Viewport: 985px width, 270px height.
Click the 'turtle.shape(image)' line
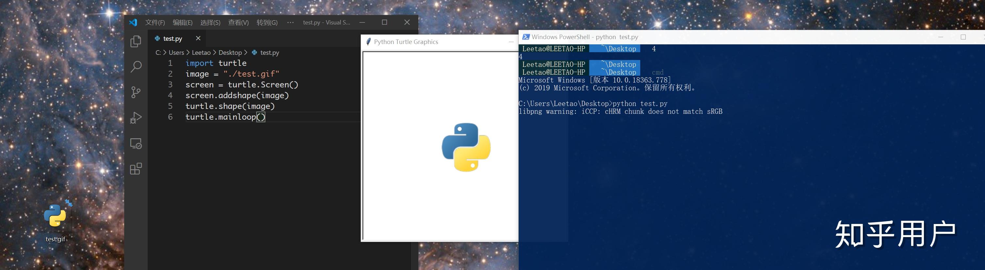coord(230,106)
